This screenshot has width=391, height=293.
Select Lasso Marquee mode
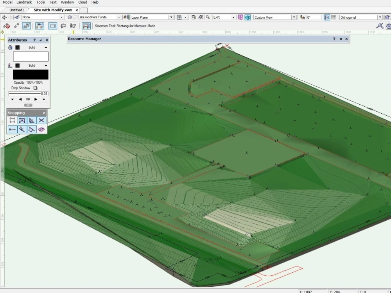coord(63,26)
